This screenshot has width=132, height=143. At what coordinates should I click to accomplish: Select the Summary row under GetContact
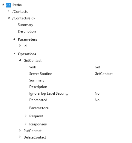[x=37, y=80]
